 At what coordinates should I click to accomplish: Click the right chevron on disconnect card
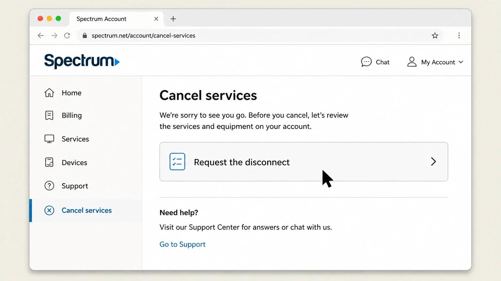click(x=433, y=162)
